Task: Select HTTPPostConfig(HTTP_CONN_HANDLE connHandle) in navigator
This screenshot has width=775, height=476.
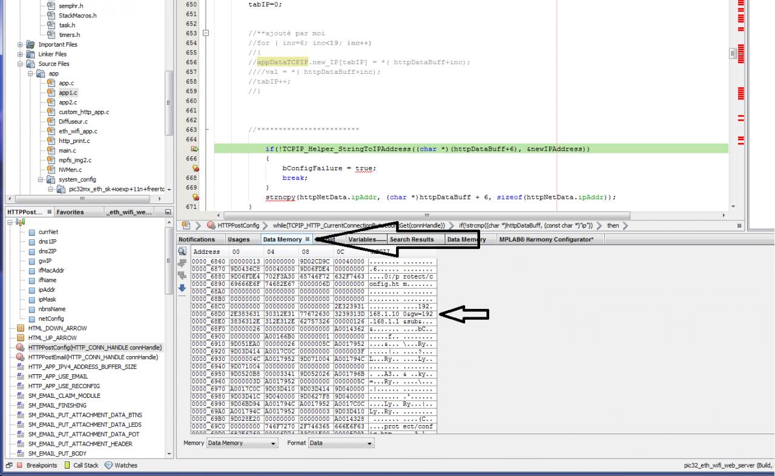Action: point(95,348)
